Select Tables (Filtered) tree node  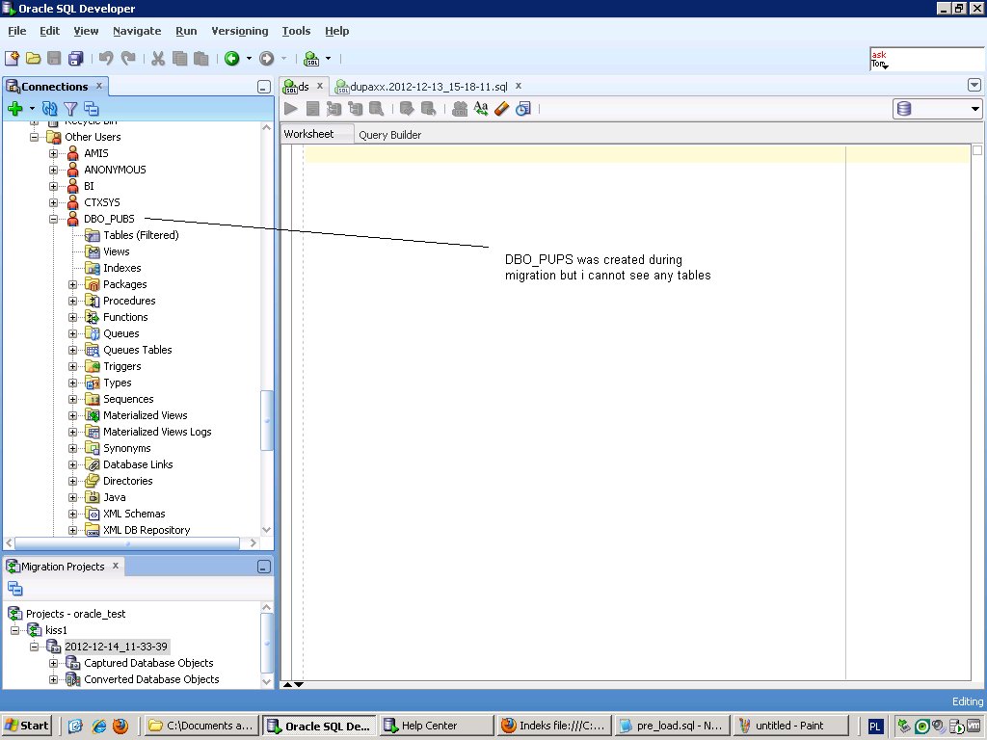point(141,235)
